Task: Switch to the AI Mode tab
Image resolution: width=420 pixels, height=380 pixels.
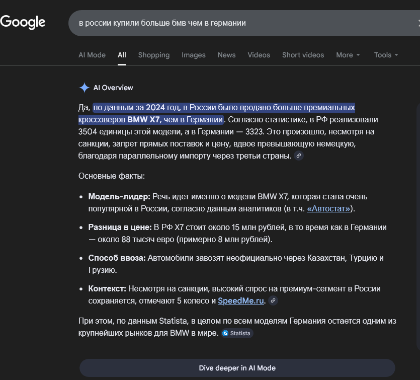Action: click(x=92, y=55)
